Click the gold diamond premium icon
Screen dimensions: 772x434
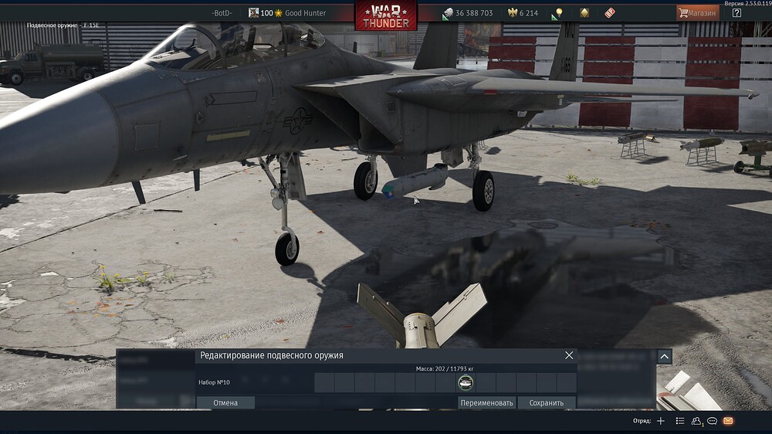(584, 13)
